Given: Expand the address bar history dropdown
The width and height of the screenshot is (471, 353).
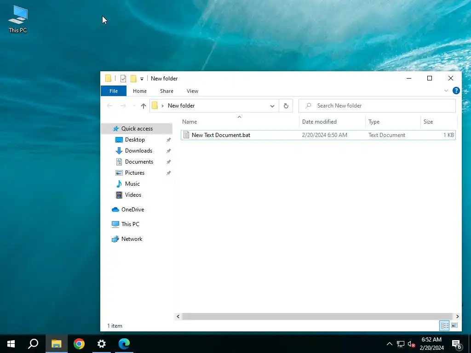Looking at the screenshot, I should pyautogui.click(x=272, y=106).
